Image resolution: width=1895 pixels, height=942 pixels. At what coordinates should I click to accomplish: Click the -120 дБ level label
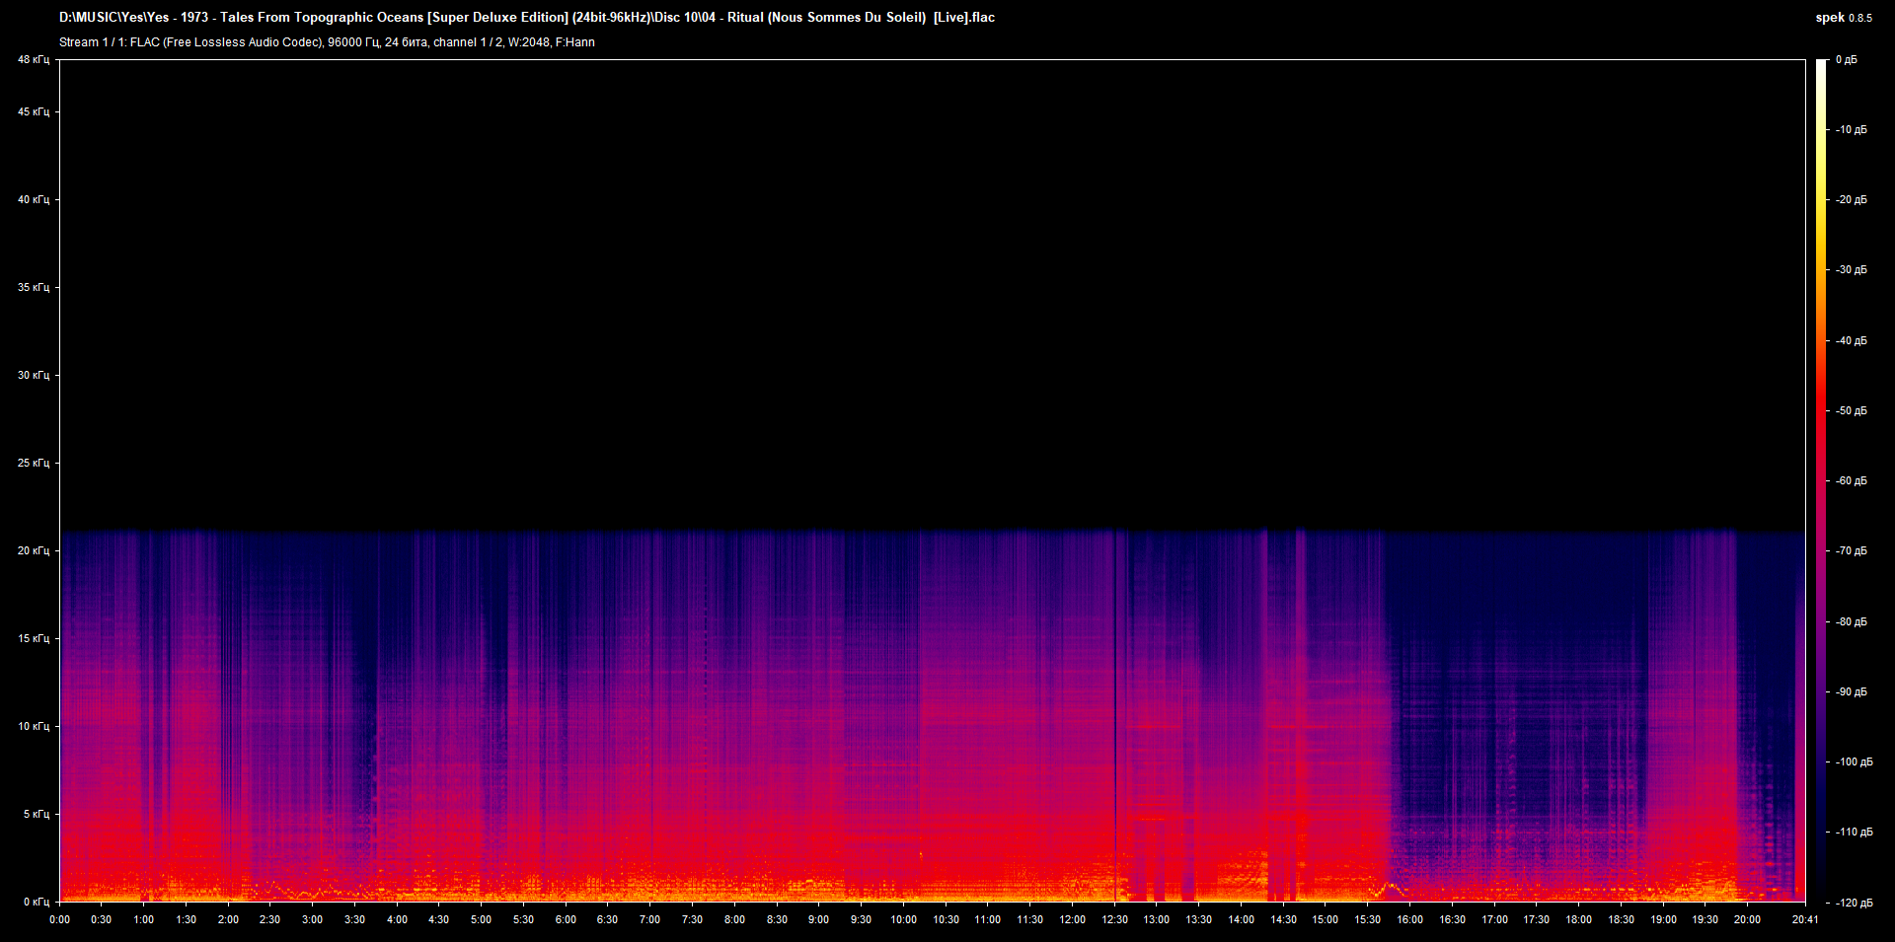coord(1855,904)
